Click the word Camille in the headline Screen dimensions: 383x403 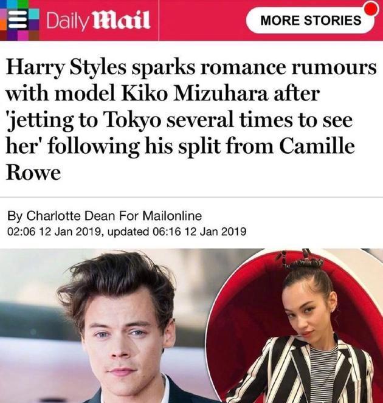pos(317,146)
